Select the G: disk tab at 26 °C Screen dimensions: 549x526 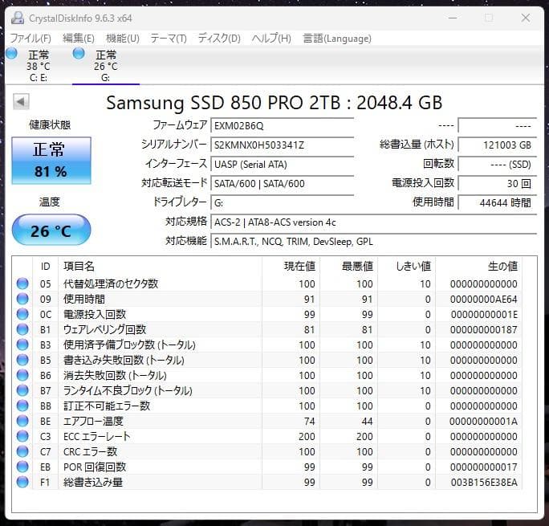[x=106, y=66]
